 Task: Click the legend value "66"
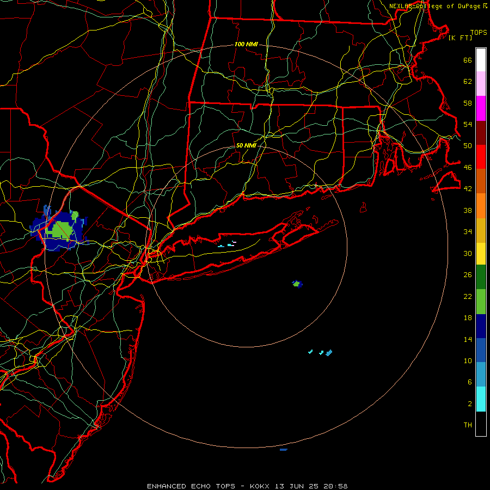point(468,60)
